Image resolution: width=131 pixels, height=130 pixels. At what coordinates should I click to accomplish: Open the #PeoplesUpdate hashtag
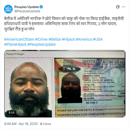tap(42, 44)
